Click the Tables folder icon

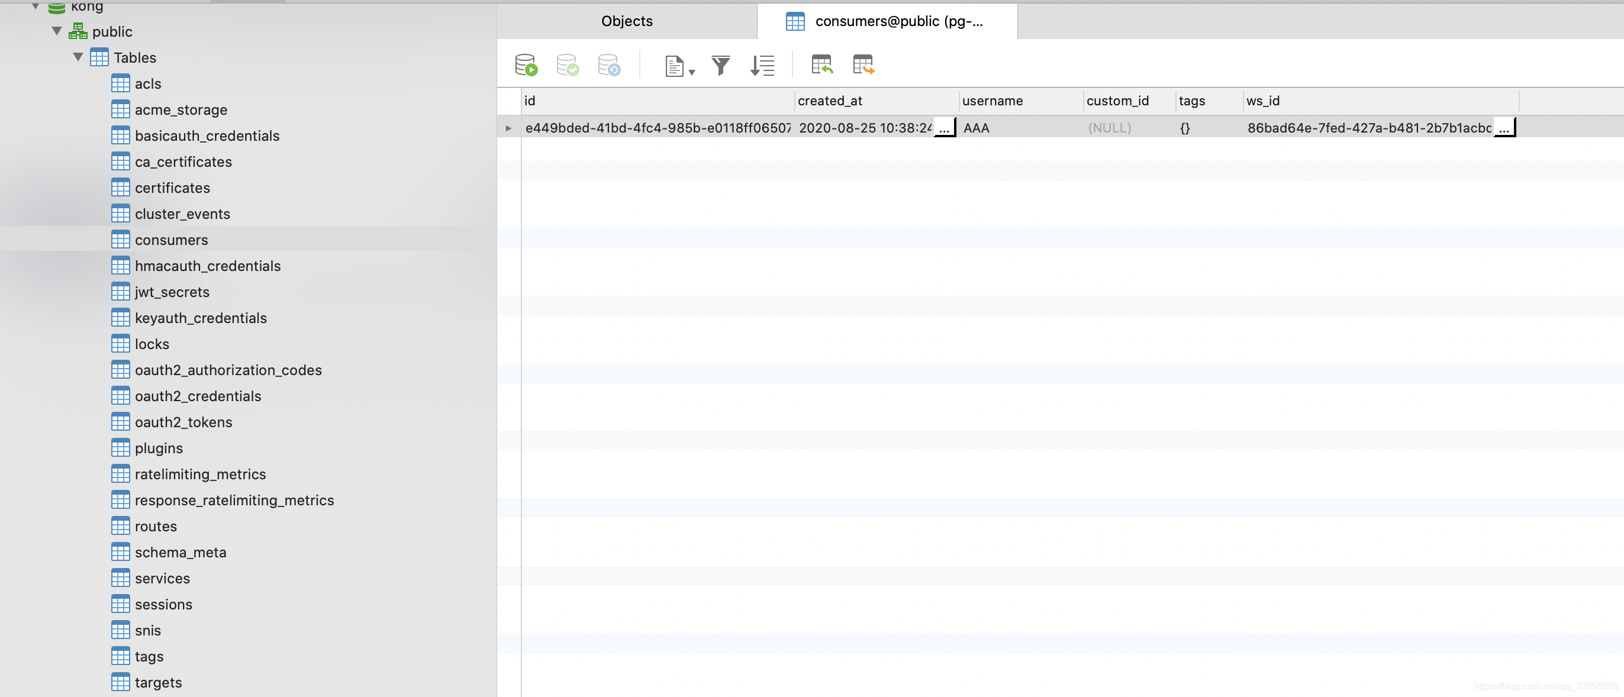point(99,57)
